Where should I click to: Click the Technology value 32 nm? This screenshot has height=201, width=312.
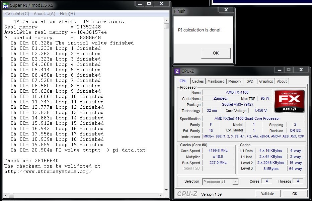point(212,111)
